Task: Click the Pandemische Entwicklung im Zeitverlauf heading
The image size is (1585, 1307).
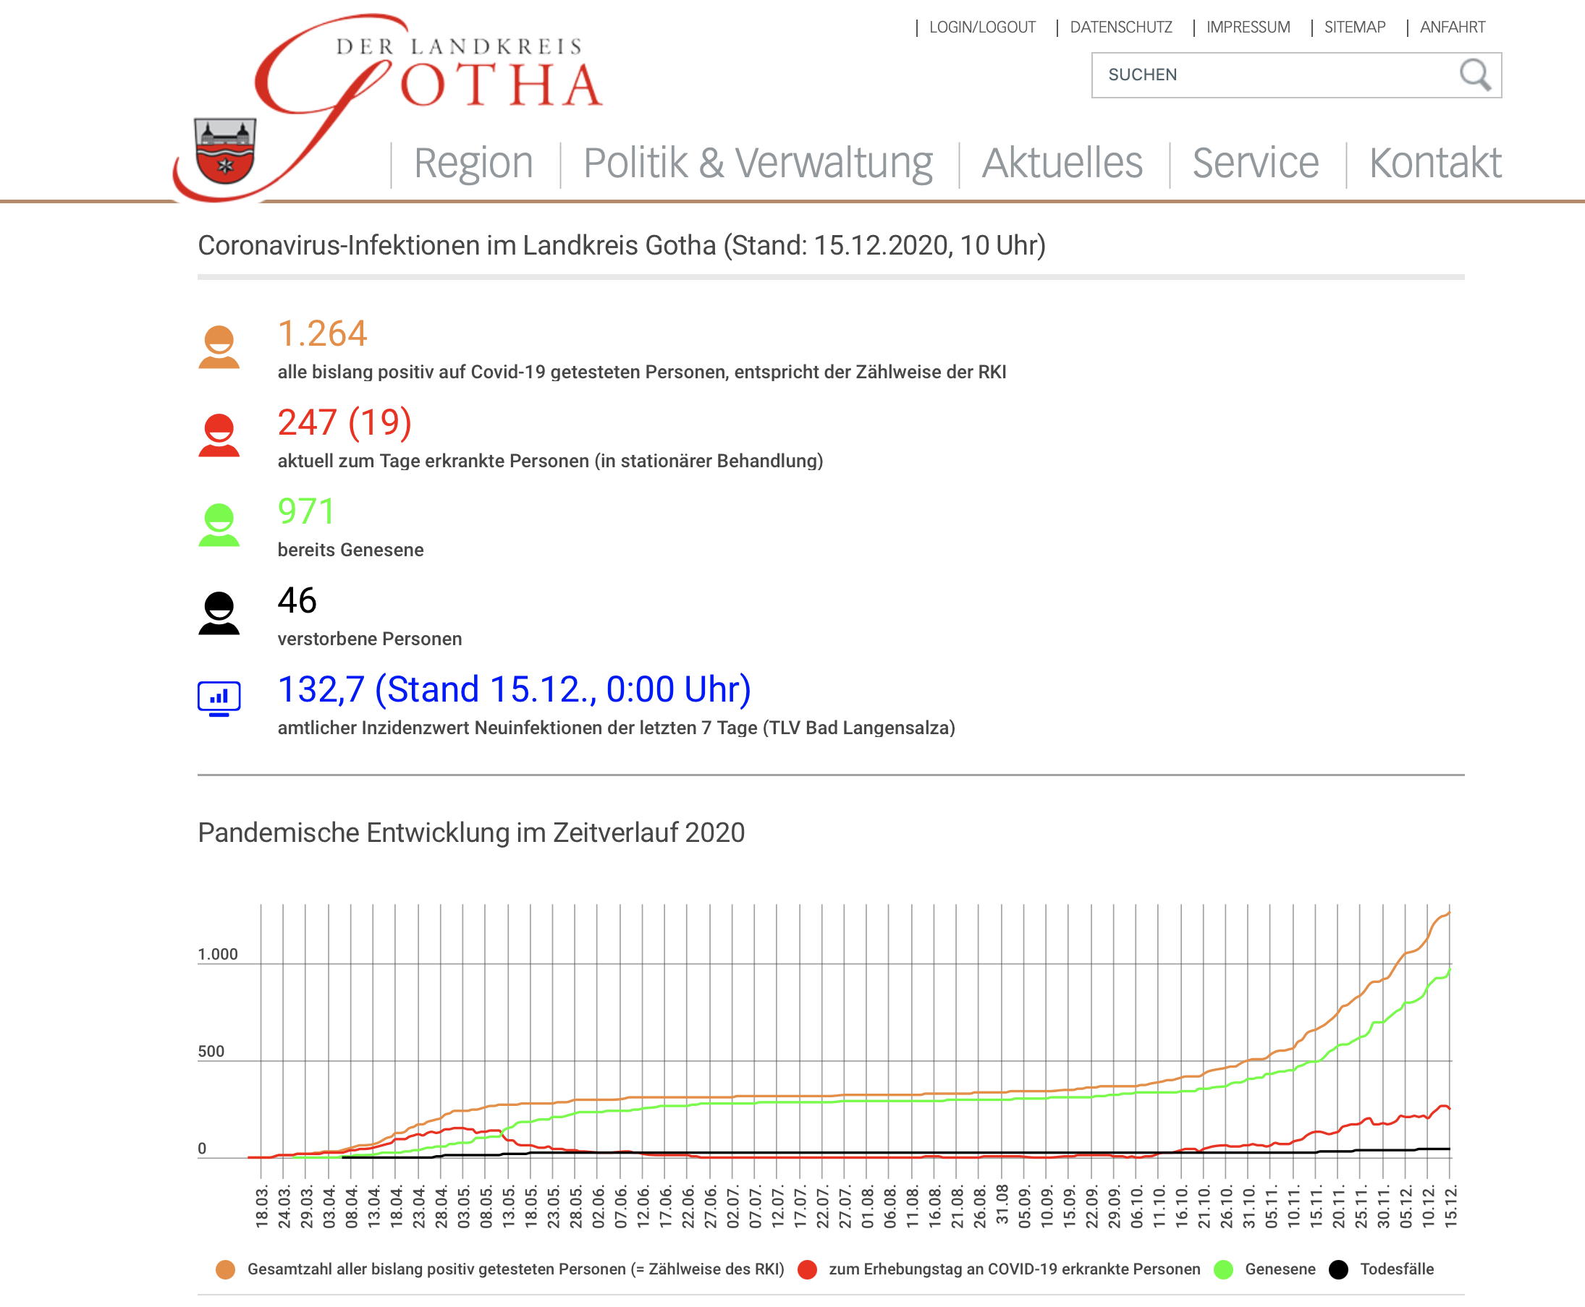Action: point(471,833)
